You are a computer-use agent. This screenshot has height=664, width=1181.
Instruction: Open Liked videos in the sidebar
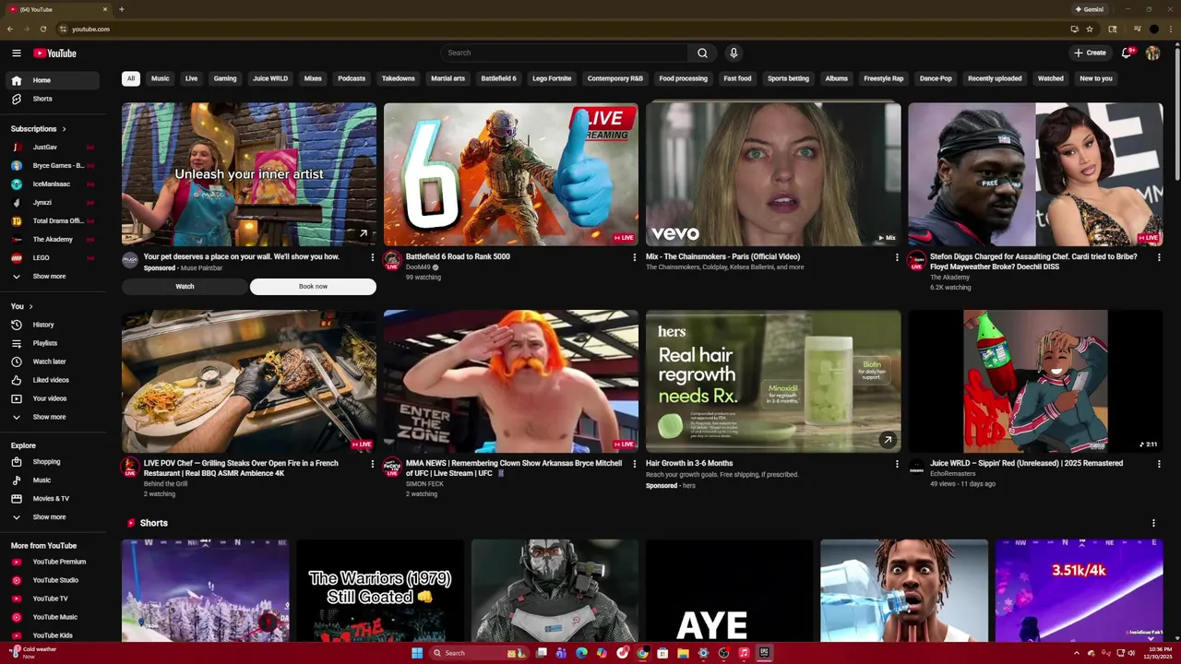coord(53,380)
